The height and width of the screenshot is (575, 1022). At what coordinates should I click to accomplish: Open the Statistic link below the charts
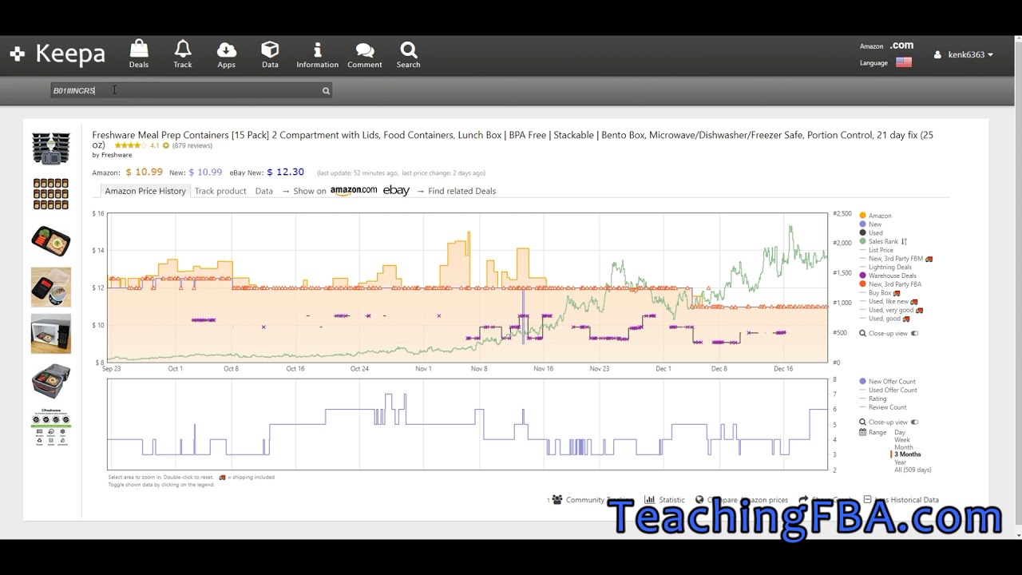(671, 500)
